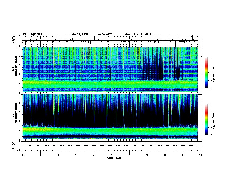226x174 pixels.
Task: Click the '-7' value on ch.2 color bar
Action: tap(210, 135)
